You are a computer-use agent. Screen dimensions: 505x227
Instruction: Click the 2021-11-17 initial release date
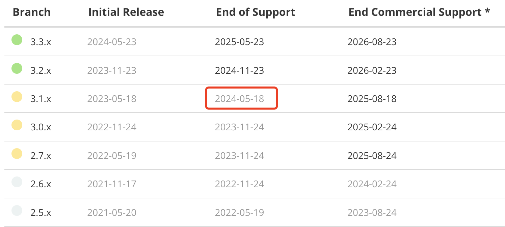coord(112,184)
